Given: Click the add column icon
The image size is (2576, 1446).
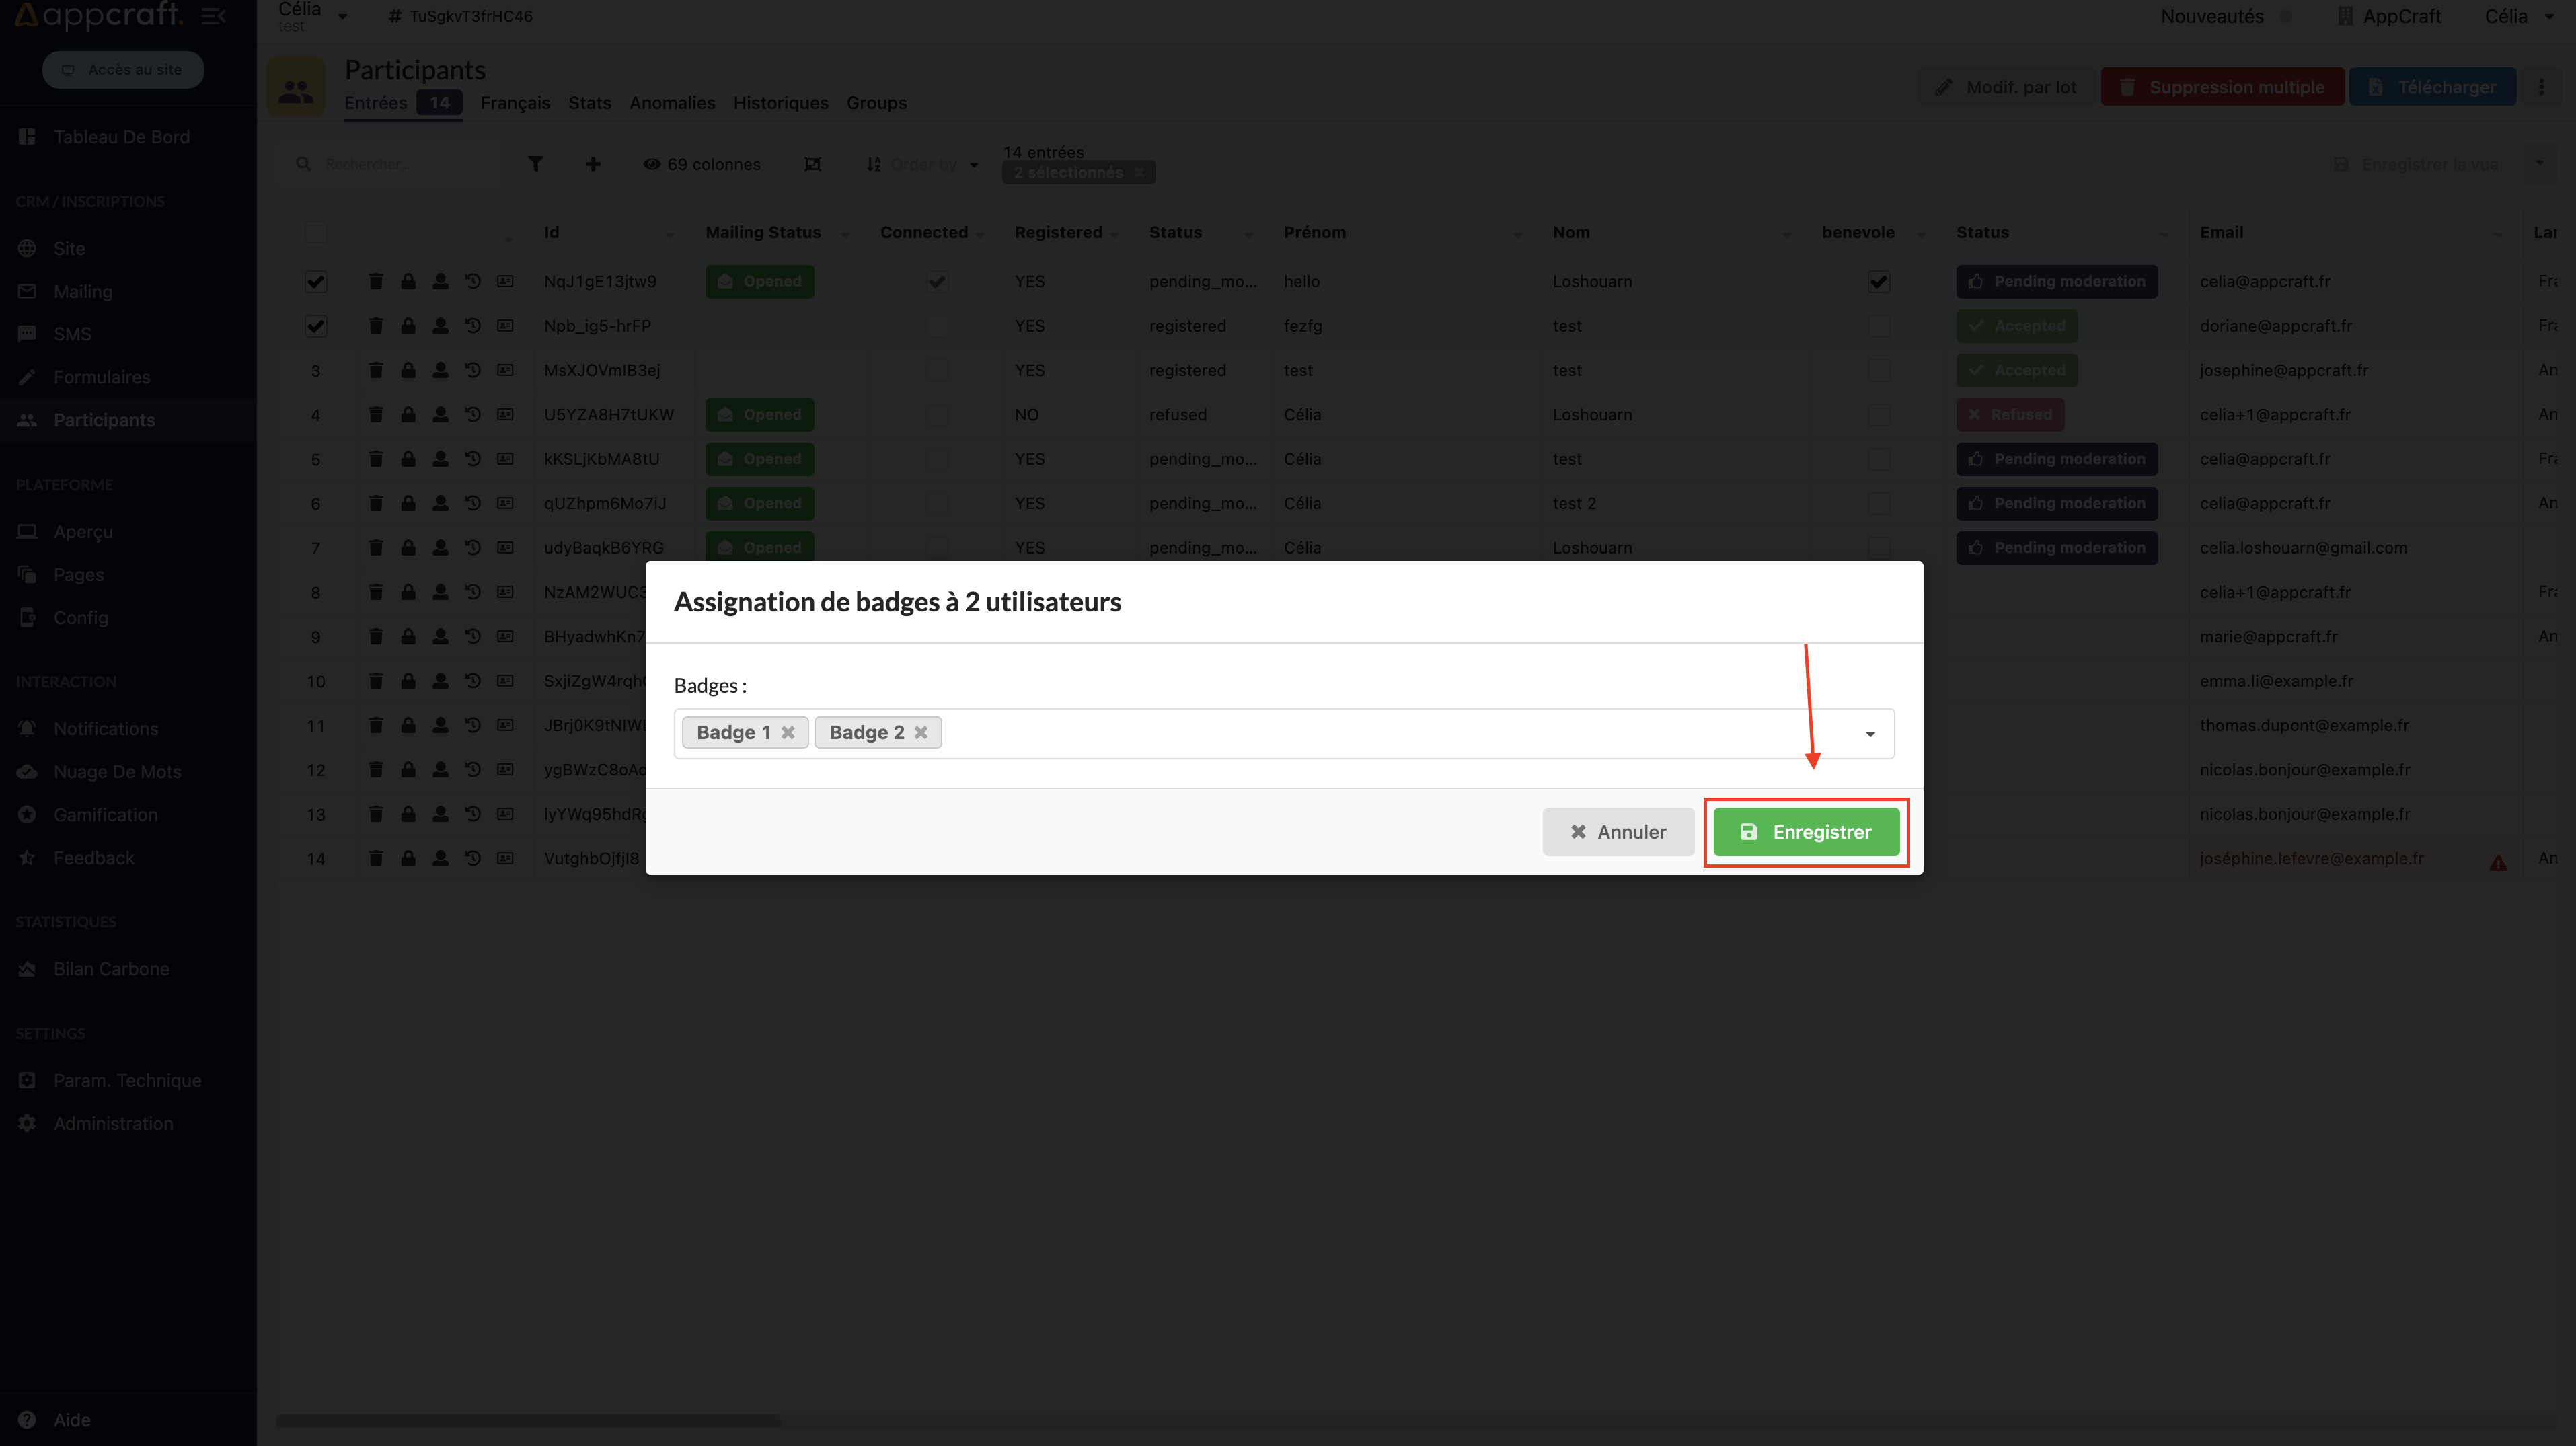Looking at the screenshot, I should tap(593, 163).
